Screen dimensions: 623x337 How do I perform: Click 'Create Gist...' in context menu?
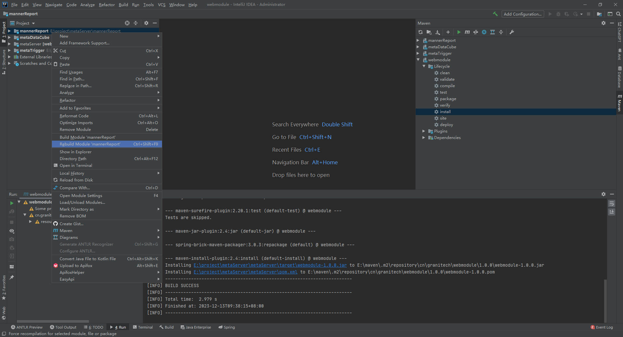[x=107, y=224]
